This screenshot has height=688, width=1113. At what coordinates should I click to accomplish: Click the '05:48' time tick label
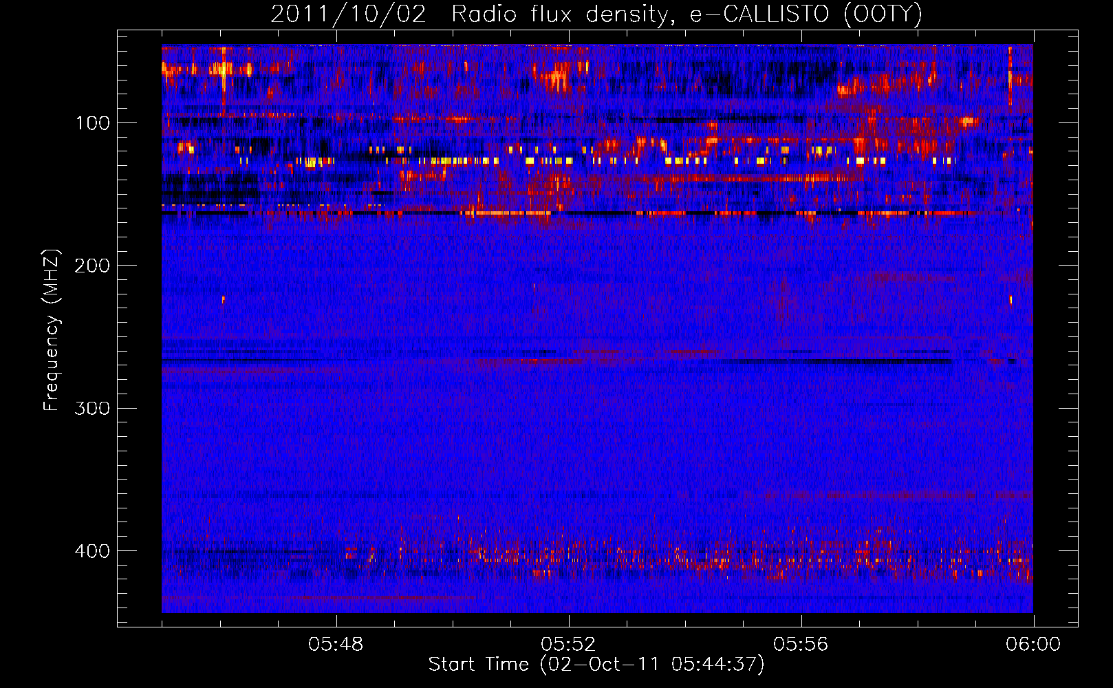tap(336, 645)
